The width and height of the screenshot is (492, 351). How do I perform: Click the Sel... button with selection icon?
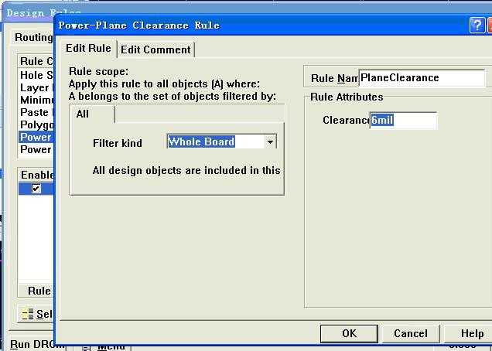tap(36, 314)
